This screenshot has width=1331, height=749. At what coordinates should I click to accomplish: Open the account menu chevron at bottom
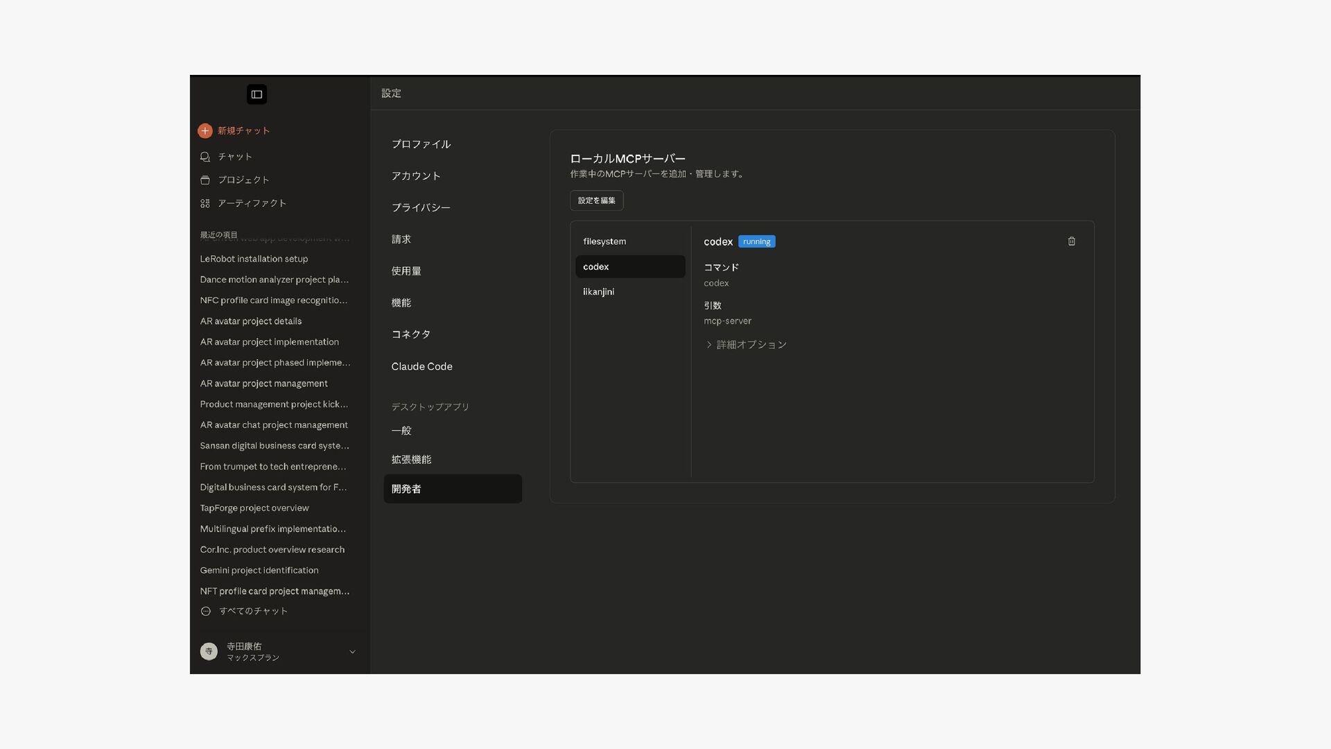point(352,652)
